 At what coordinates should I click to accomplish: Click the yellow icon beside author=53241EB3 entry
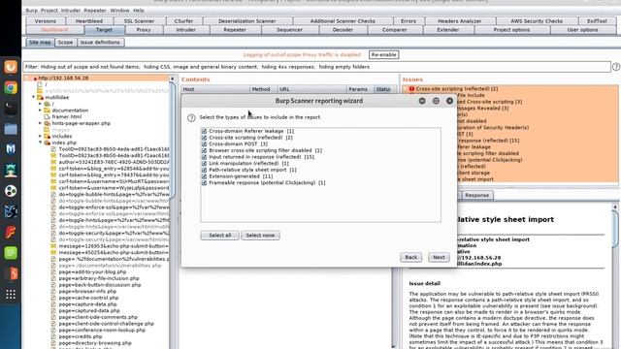(53, 162)
